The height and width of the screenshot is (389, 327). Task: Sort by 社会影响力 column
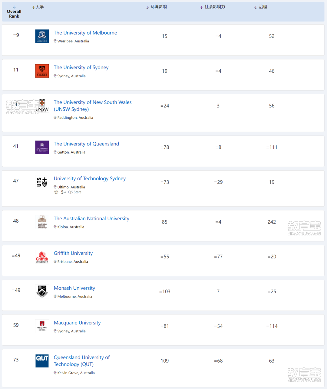tap(213, 7)
